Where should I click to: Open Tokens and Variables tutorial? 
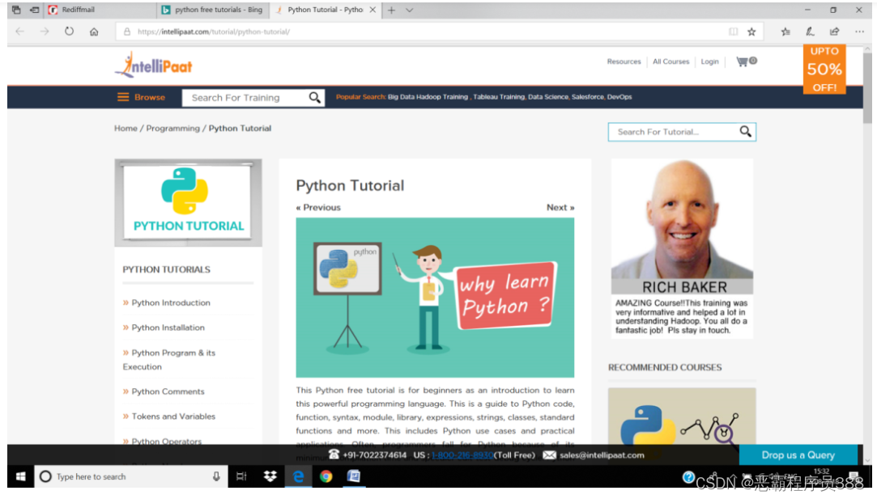click(173, 417)
